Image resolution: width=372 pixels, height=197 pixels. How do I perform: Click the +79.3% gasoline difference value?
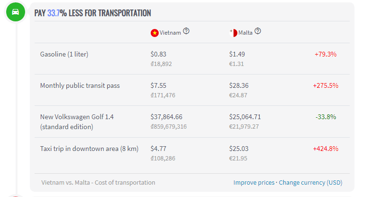[325, 54]
